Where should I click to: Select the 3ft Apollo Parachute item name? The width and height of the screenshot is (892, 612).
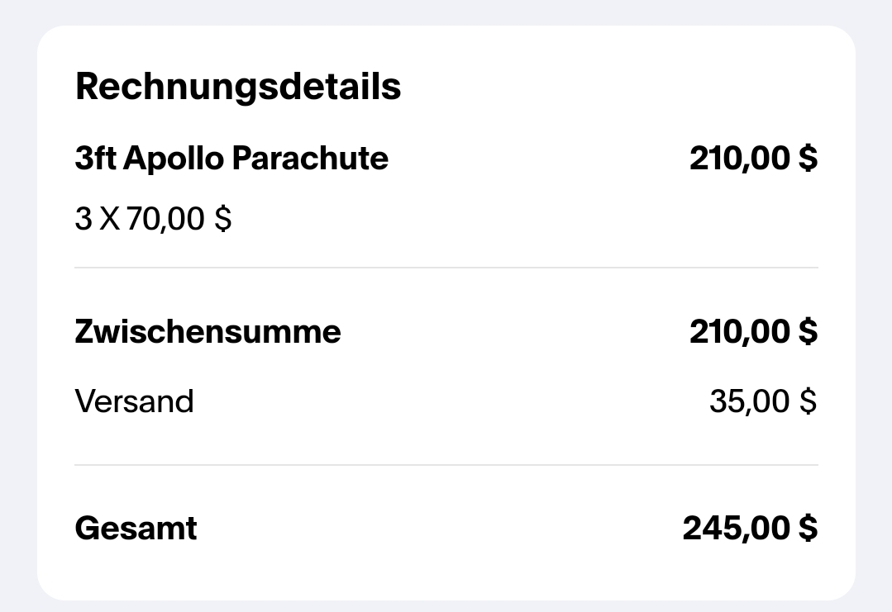click(x=231, y=158)
